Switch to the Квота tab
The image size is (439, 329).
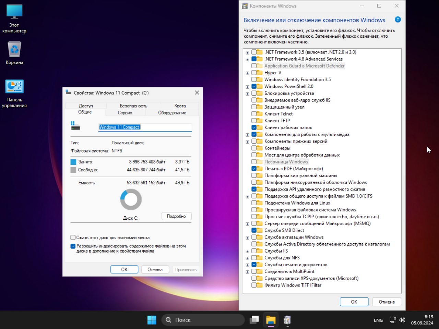tap(180, 106)
